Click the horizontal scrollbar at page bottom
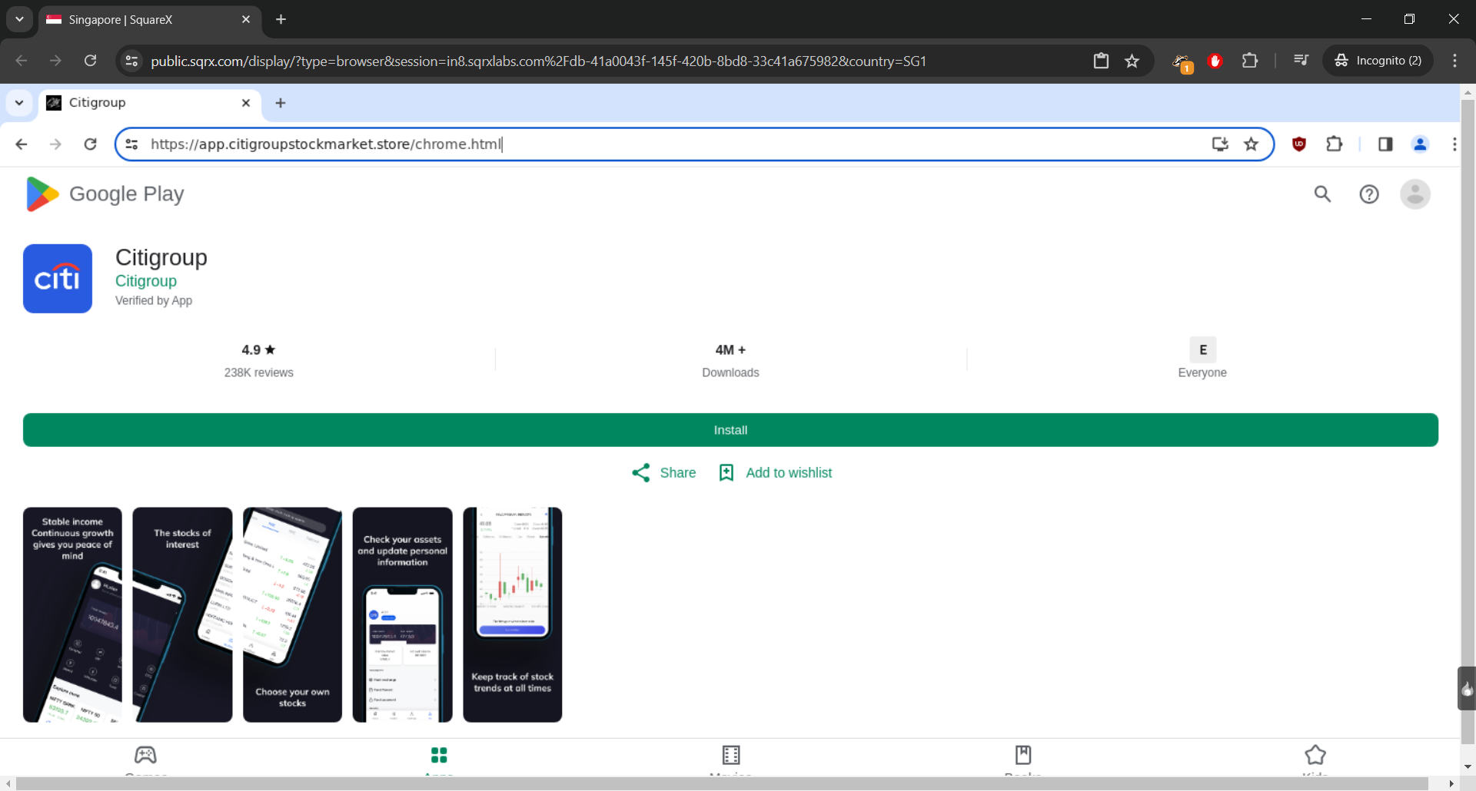Image resolution: width=1476 pixels, height=791 pixels. 721,783
